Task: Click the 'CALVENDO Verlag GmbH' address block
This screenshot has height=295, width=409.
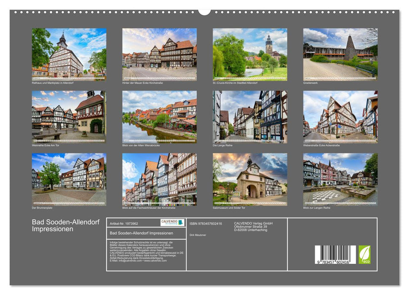Action: [253, 225]
